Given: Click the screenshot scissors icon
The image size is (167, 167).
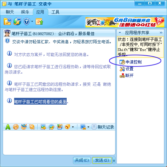Looking at the screenshot, I should [83, 127].
